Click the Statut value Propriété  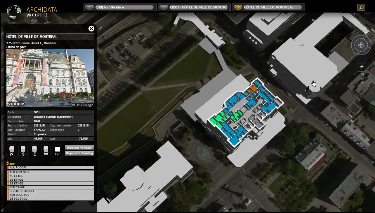click(40, 134)
